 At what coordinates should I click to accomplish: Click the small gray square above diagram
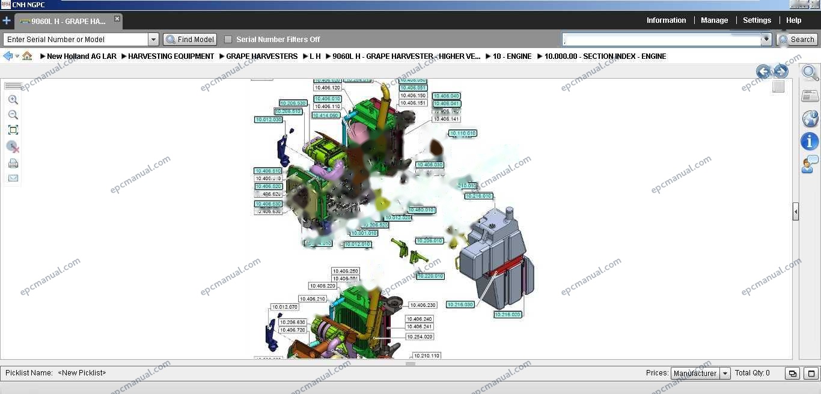pyautogui.click(x=778, y=86)
